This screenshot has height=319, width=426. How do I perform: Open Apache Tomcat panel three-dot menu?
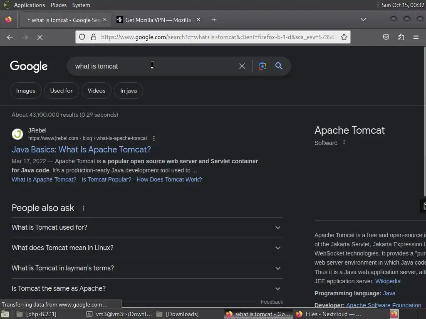coord(344,142)
